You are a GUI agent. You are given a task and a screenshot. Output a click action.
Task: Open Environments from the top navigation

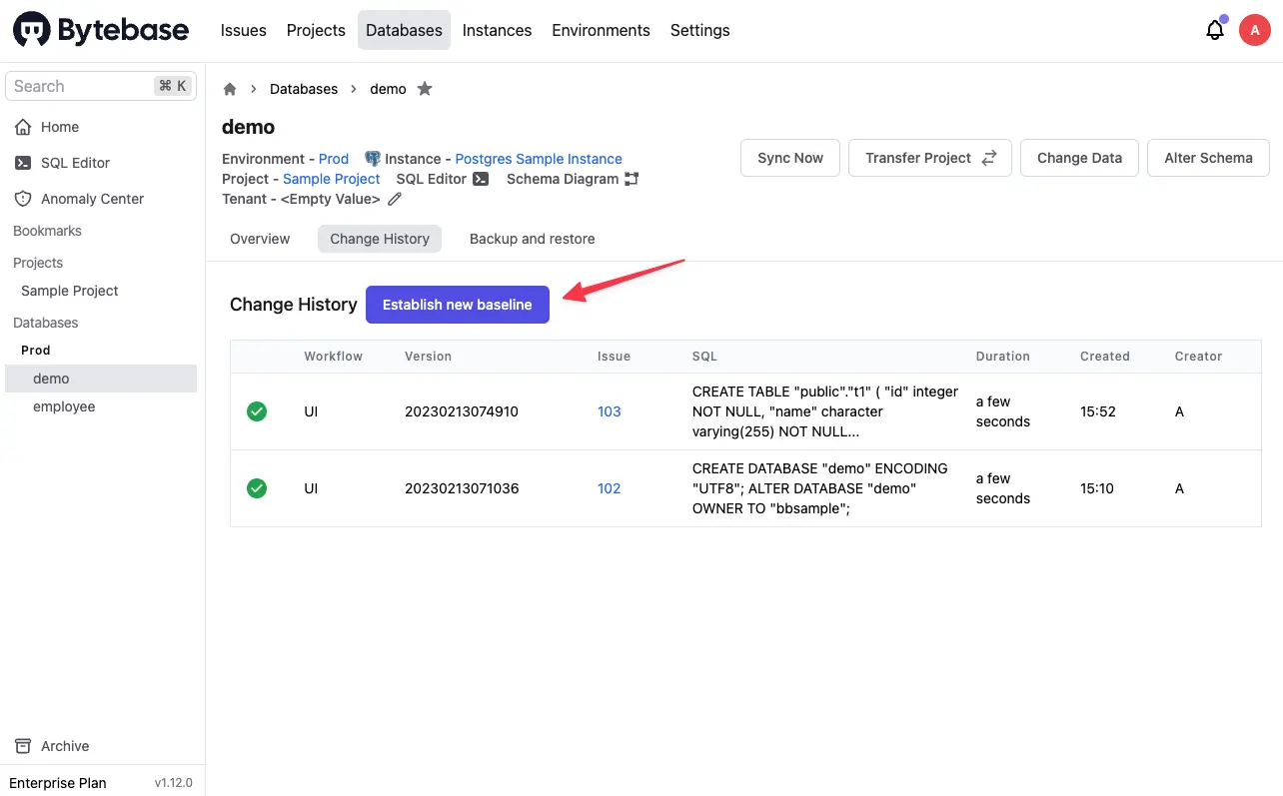601,30
